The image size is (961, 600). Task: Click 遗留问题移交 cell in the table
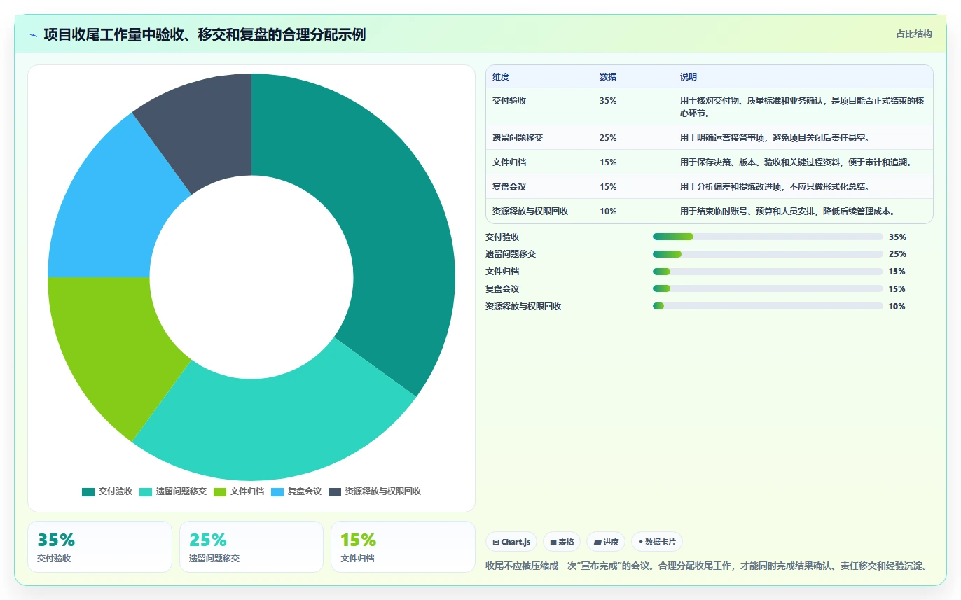coord(518,138)
